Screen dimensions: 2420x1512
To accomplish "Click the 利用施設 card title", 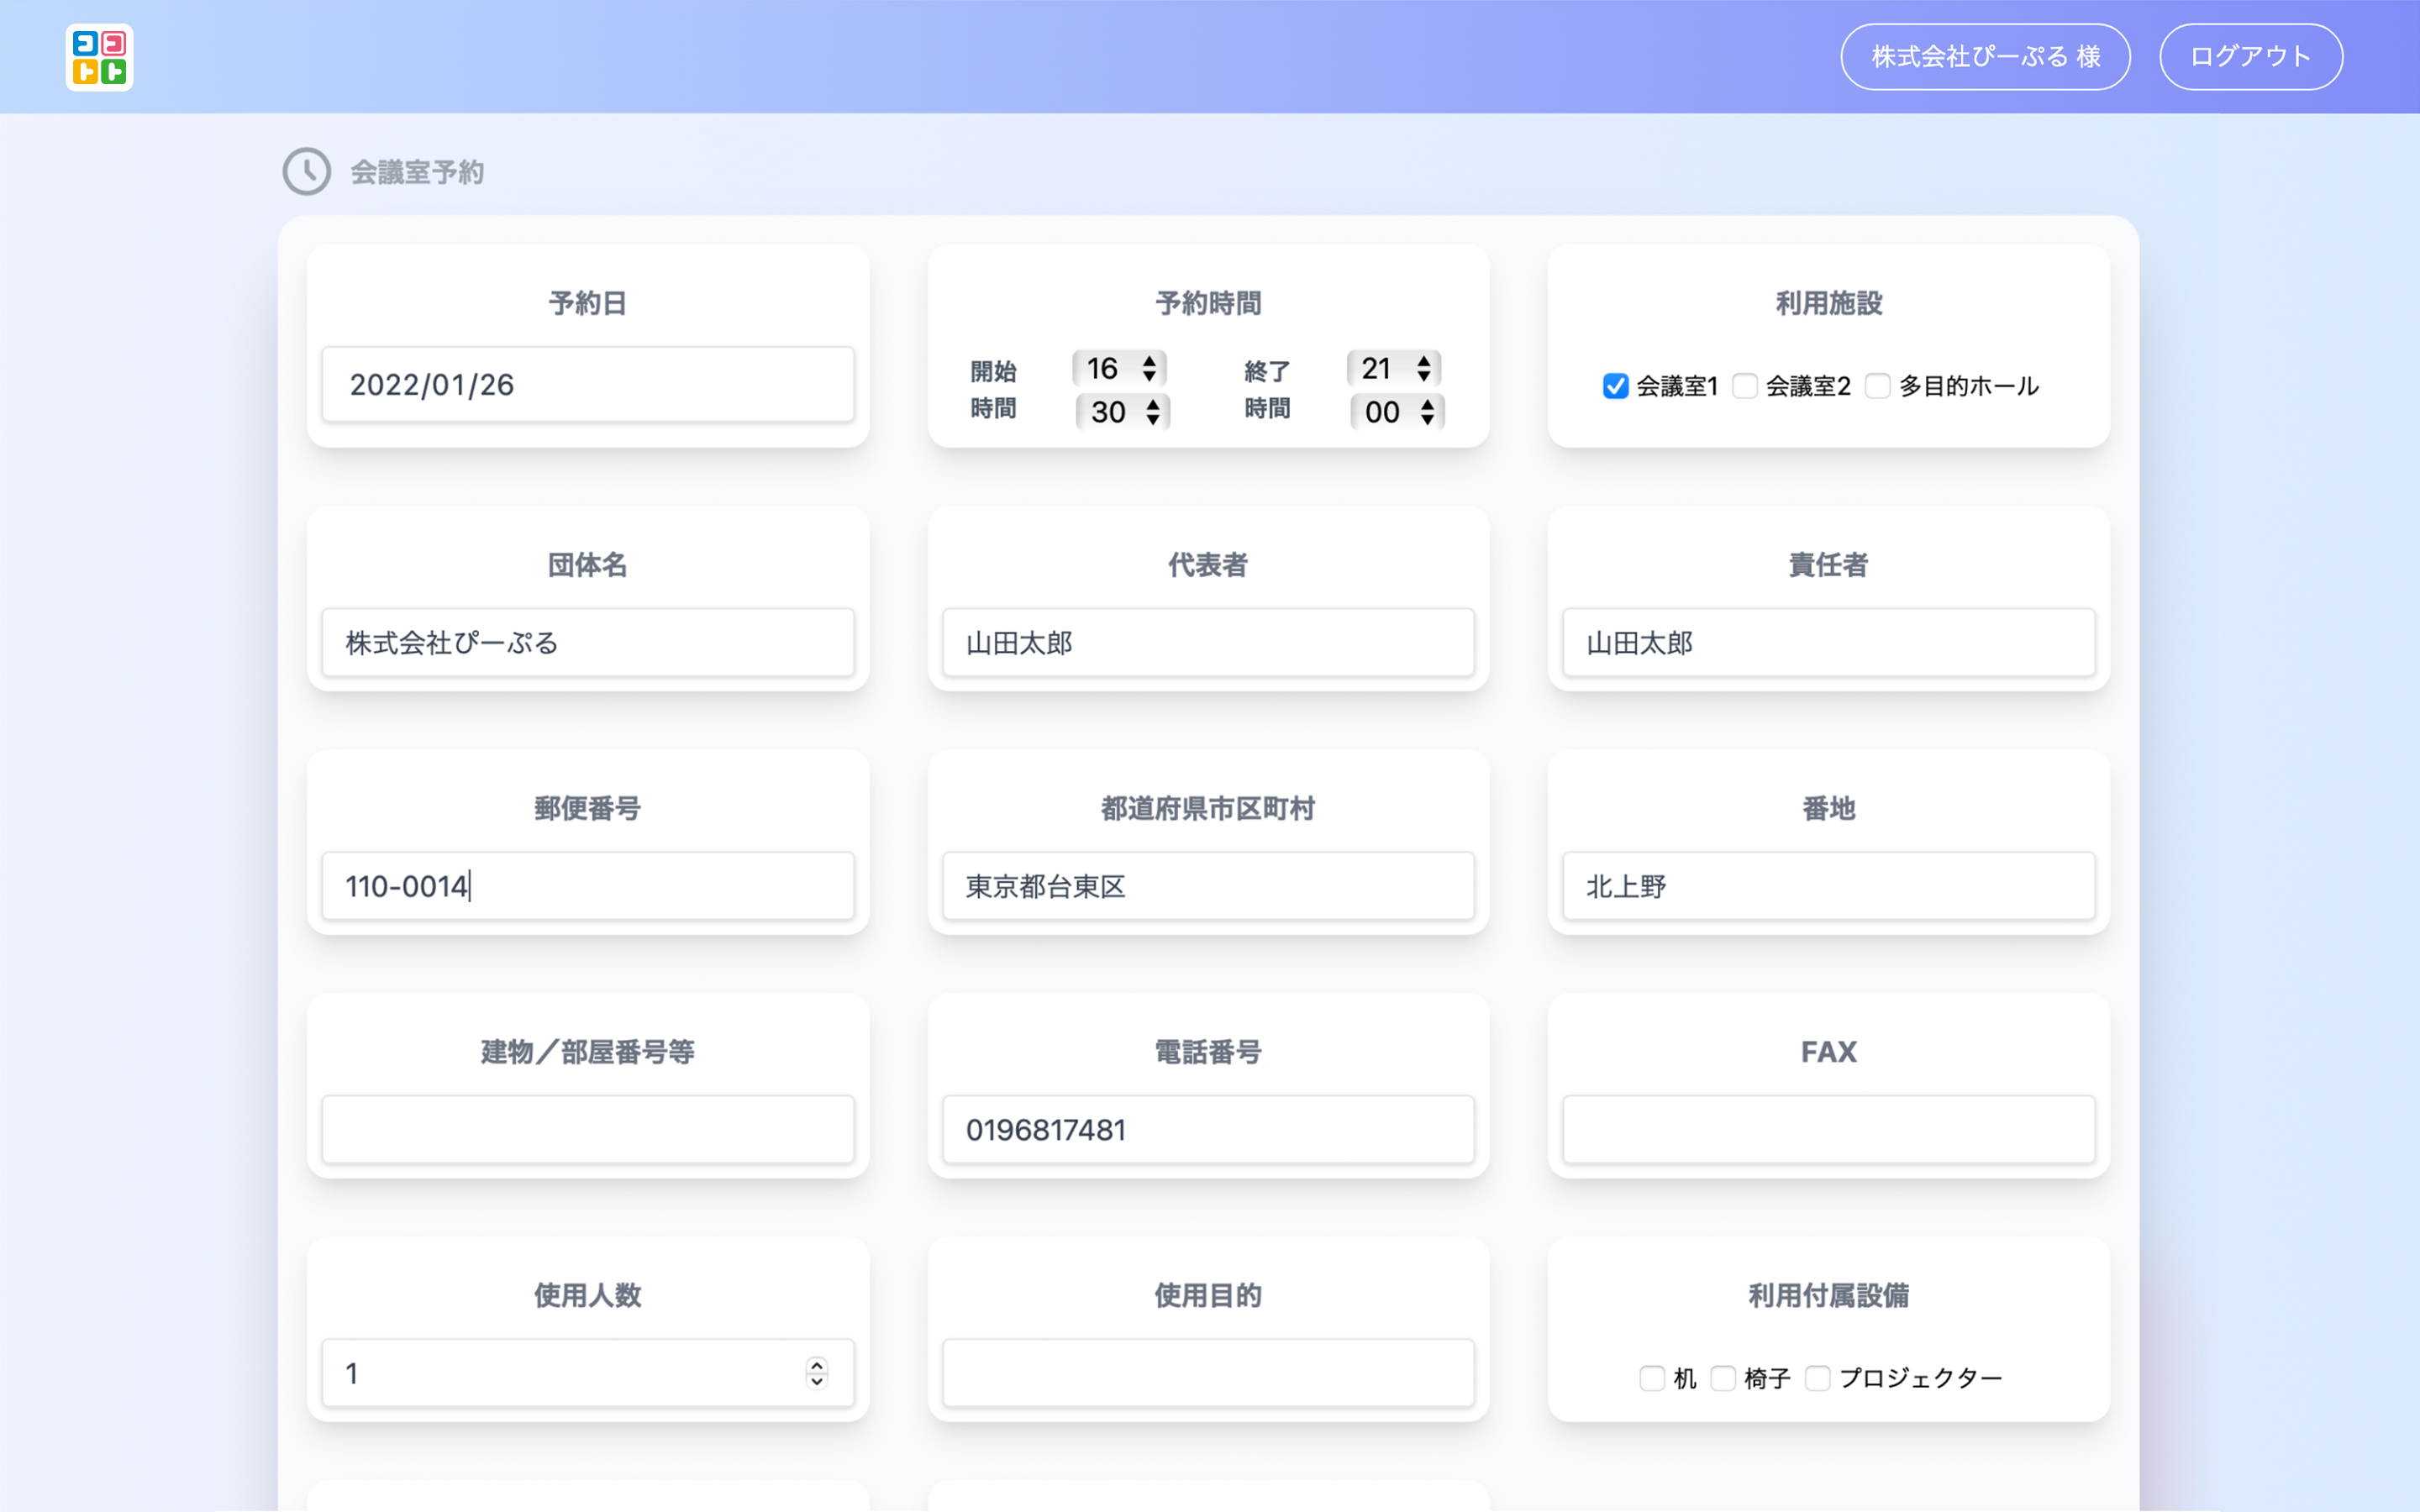I will (x=1829, y=303).
